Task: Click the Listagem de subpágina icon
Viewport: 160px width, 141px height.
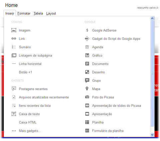Action: (x=14, y=55)
